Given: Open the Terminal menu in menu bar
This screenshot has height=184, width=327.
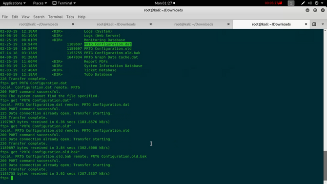Looking at the screenshot, I should 55,17.
